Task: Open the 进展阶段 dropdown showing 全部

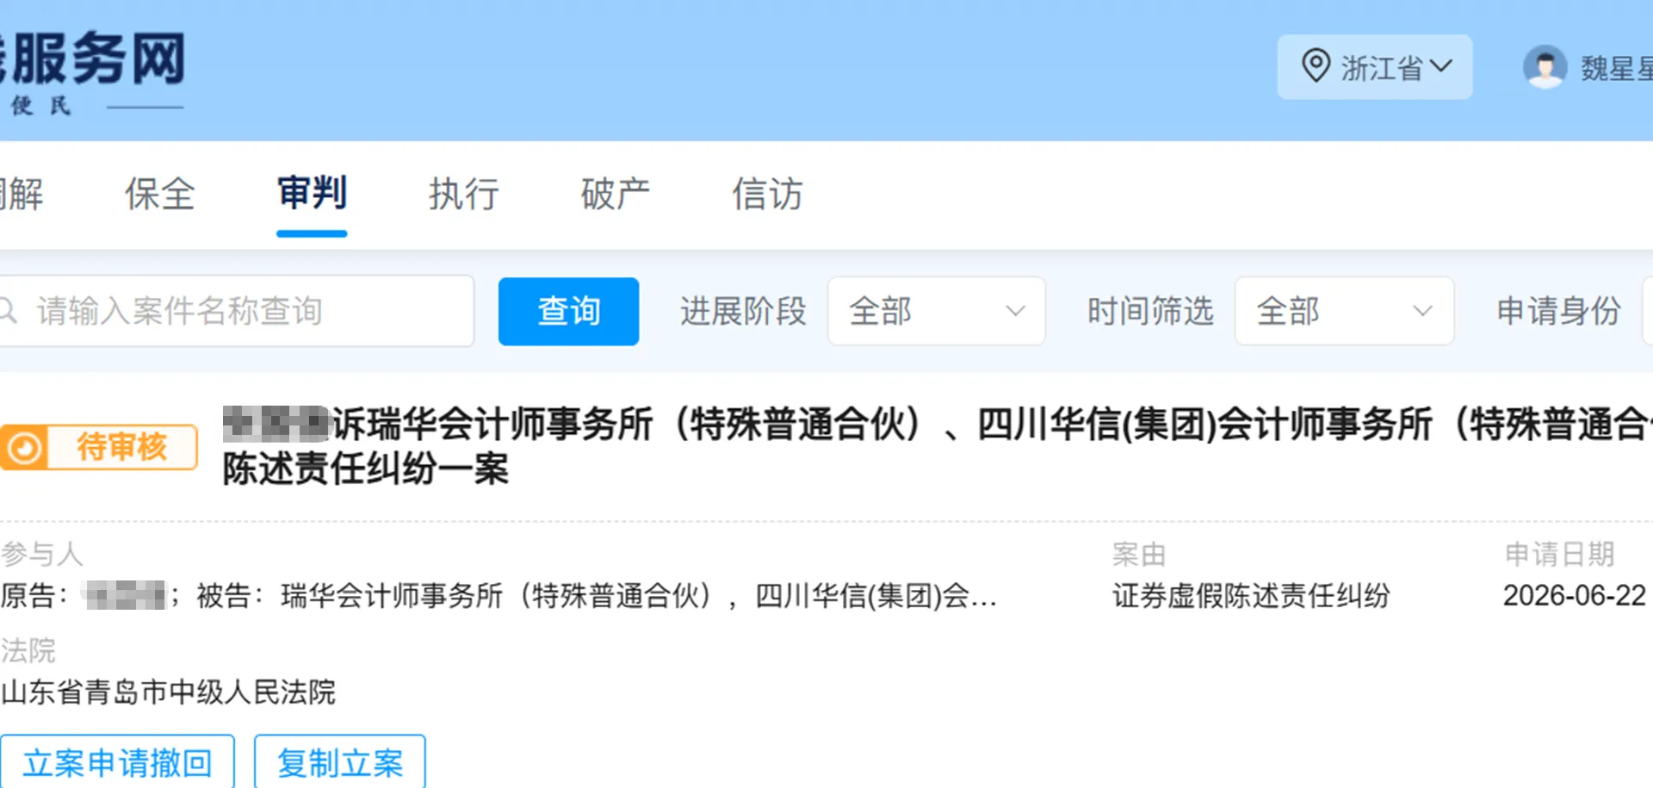Action: pyautogui.click(x=937, y=311)
